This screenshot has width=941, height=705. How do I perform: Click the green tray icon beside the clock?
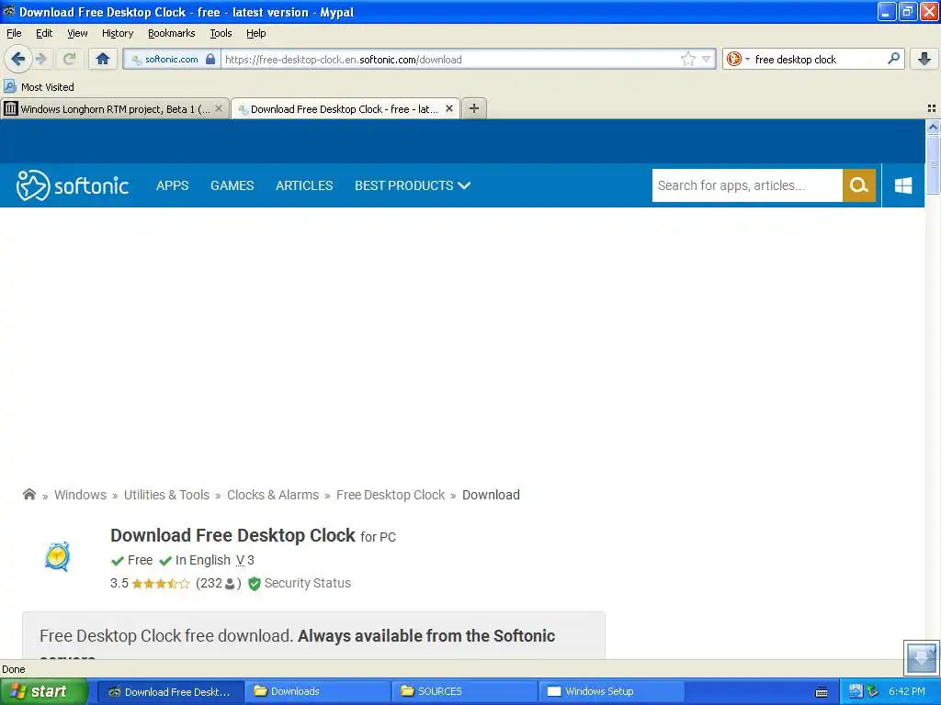click(873, 691)
